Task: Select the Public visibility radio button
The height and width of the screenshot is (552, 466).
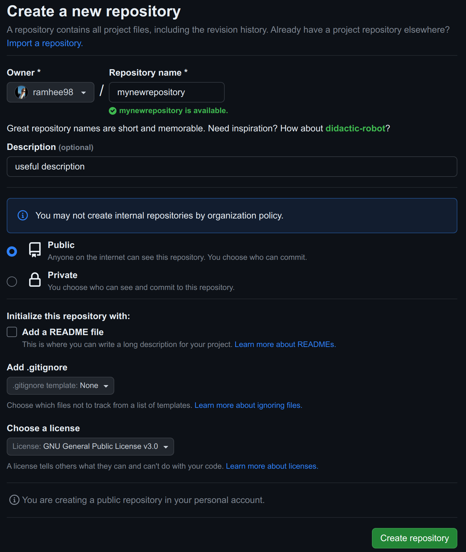Action: 12,251
